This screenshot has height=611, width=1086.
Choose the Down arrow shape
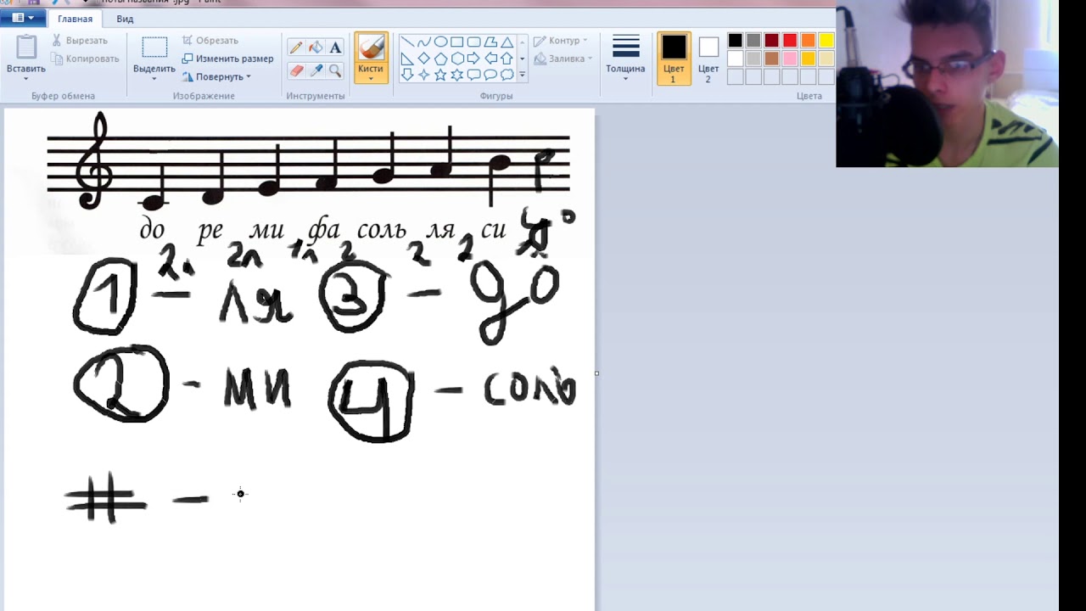407,75
